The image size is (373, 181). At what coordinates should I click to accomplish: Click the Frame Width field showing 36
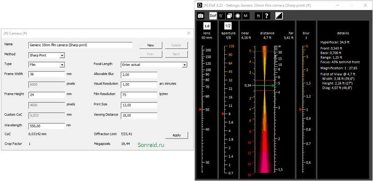[46, 75]
